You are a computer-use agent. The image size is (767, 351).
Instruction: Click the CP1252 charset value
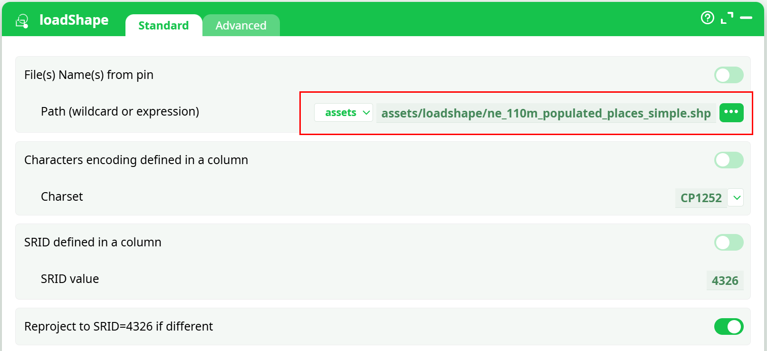(701, 198)
